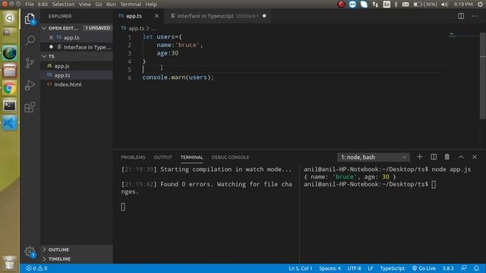Image resolution: width=486 pixels, height=273 pixels.
Task: Start Go Live server
Action: pos(424,268)
